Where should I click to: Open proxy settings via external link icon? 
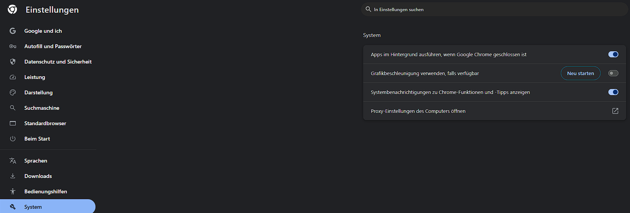click(x=615, y=111)
